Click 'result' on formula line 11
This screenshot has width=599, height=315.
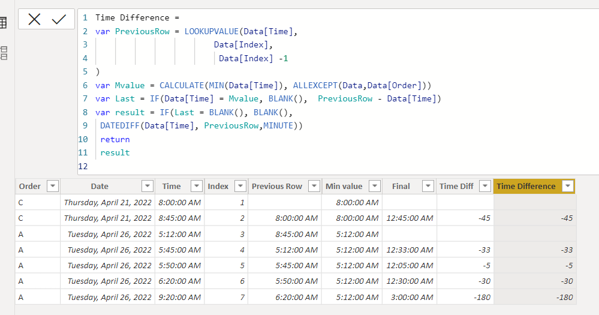pos(115,152)
